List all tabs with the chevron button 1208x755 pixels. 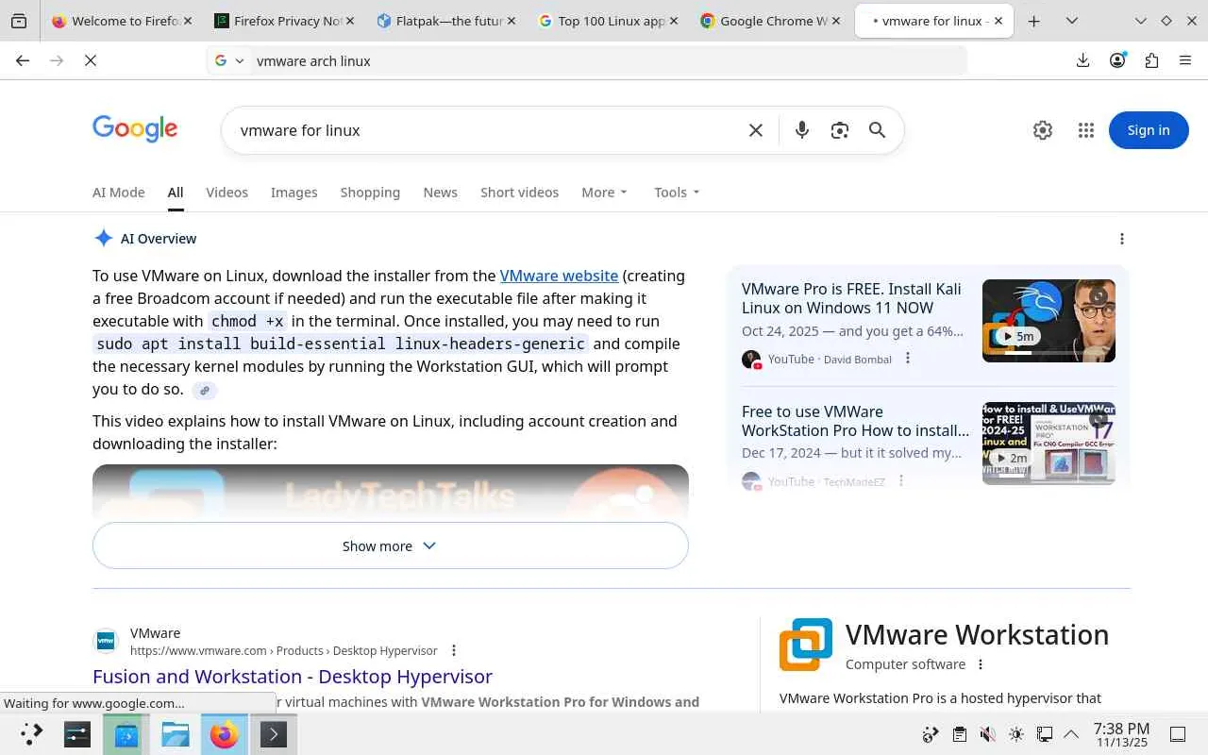pos(1072,21)
